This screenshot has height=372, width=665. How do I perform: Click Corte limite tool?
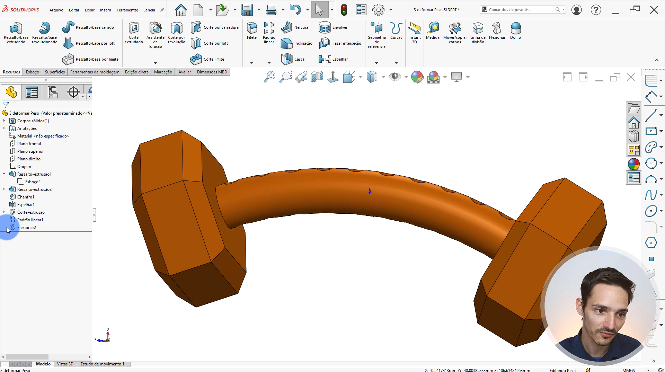(x=207, y=59)
